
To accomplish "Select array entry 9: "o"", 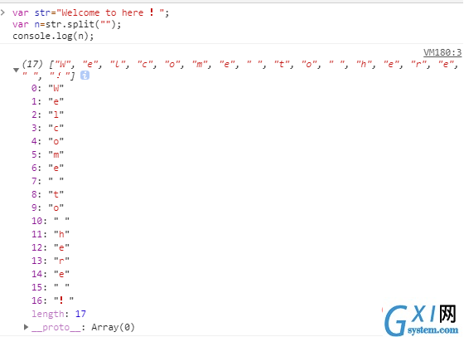I will coord(48,208).
